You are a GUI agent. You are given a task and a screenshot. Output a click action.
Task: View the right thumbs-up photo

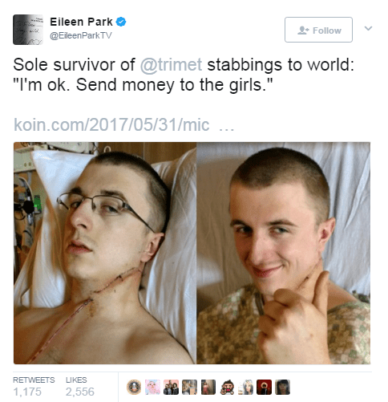284,253
